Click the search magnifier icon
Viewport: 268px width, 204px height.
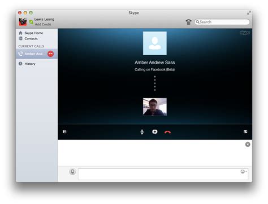coord(197,22)
